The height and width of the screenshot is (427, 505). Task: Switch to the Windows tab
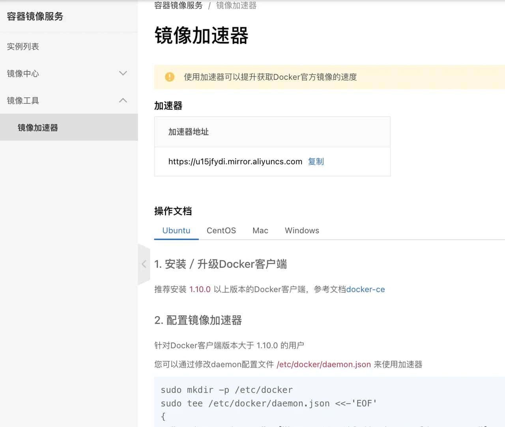point(301,230)
